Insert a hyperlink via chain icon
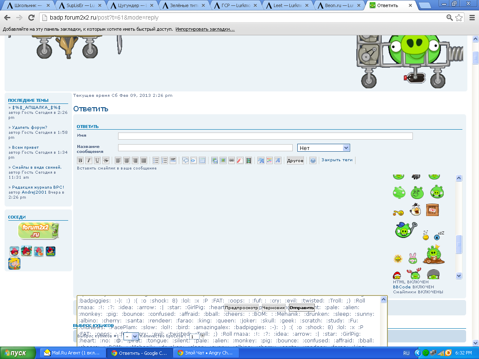The height and width of the screenshot is (359, 479). pos(232,160)
